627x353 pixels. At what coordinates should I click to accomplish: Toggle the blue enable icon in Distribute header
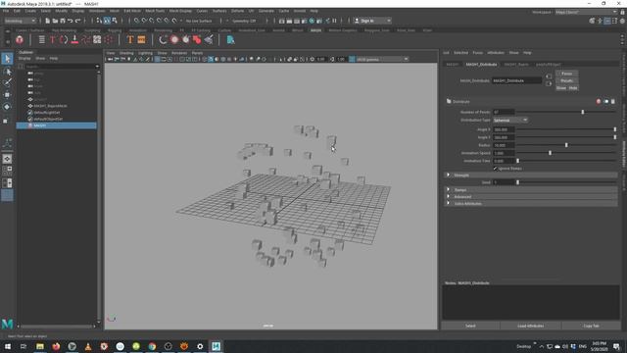tap(605, 102)
